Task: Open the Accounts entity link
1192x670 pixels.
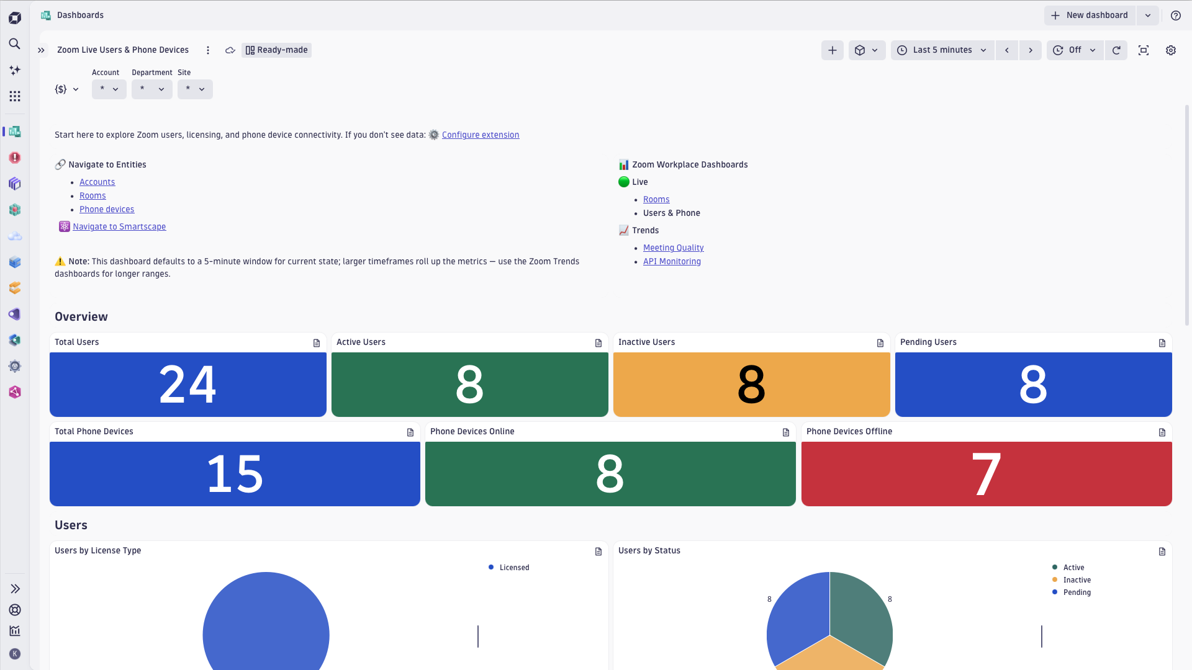Action: (97, 182)
